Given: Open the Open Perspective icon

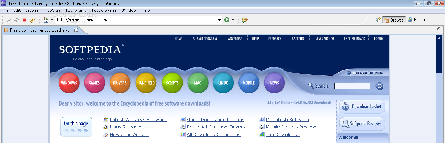Looking at the screenshot, I should pyautogui.click(x=378, y=20).
